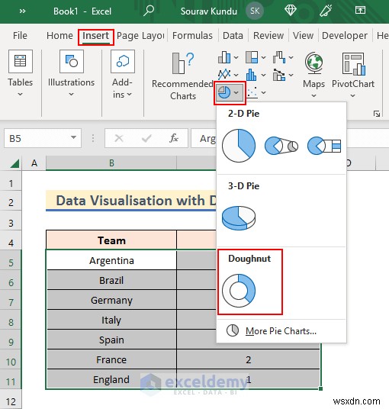Open the File tab
This screenshot has width=389, height=409.
click(20, 35)
